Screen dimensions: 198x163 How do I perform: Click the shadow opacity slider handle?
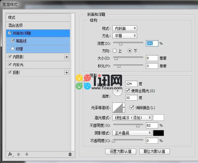(x=114, y=141)
